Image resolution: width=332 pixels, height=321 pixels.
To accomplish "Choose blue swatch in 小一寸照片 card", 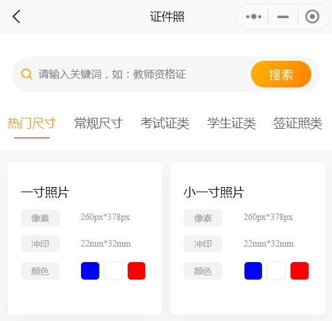I will tap(253, 271).
